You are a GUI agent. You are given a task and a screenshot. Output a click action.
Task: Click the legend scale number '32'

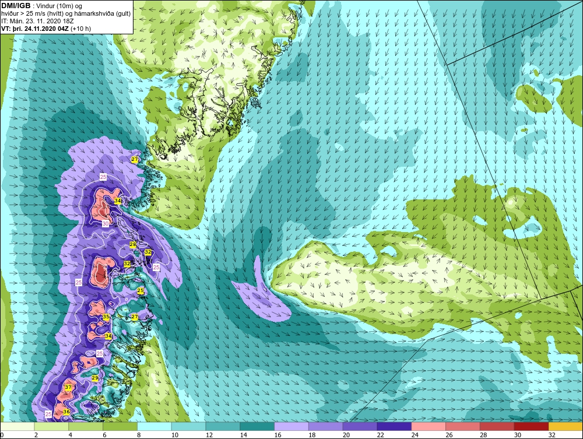(552, 435)
